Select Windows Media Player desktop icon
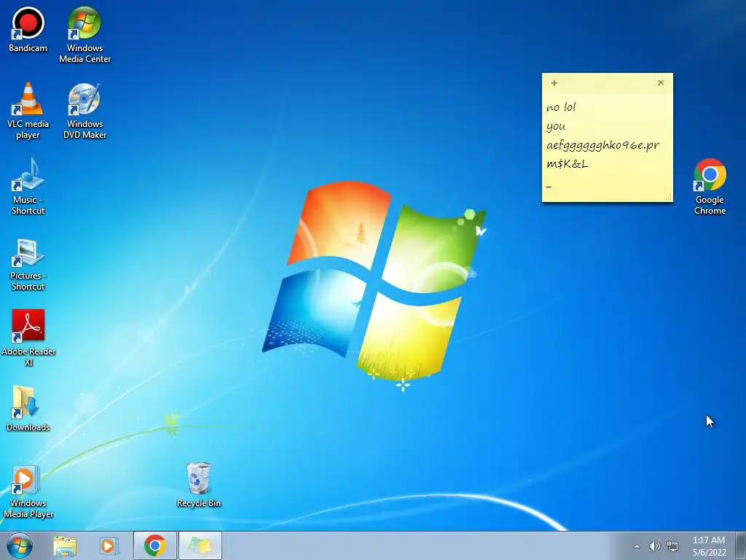746x560 pixels. (28, 492)
